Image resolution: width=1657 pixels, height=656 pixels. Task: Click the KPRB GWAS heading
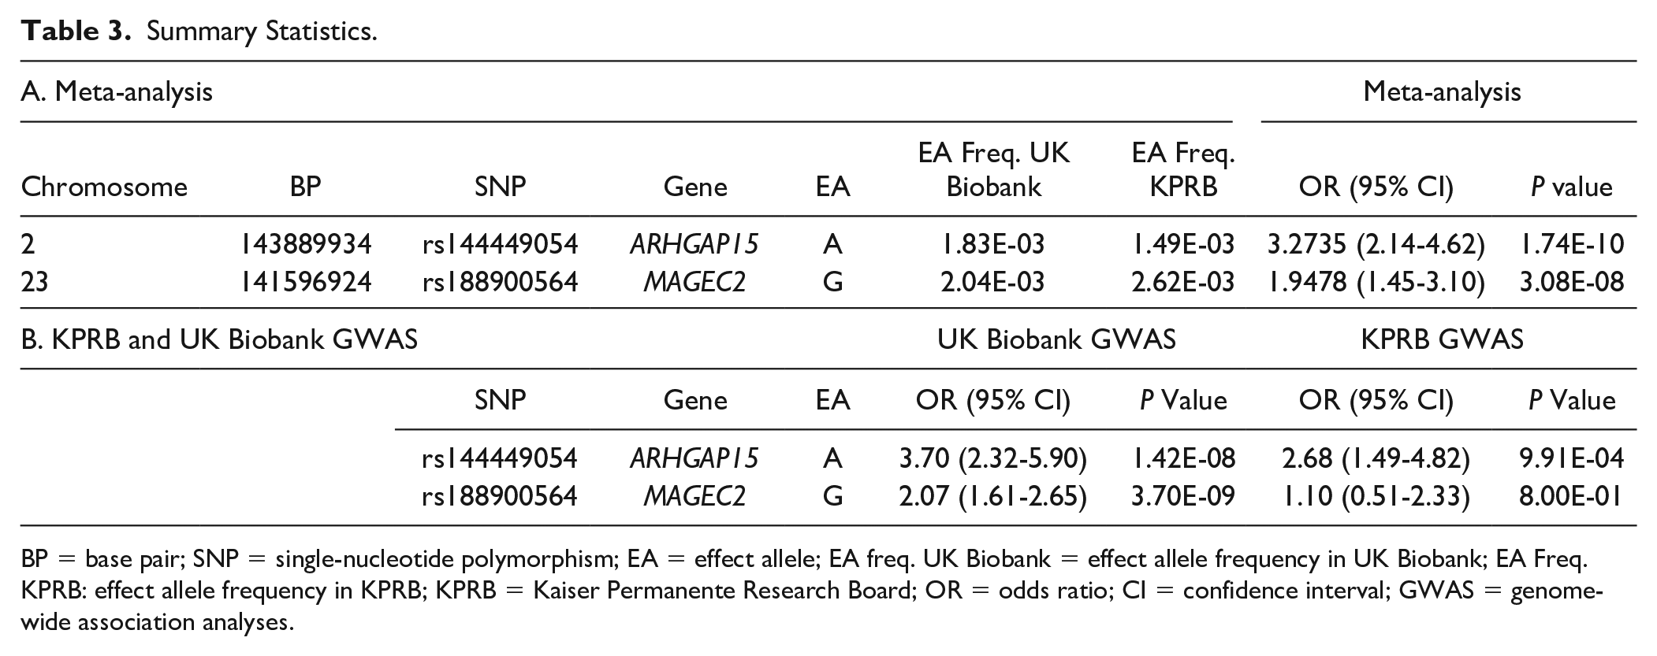1442,339
